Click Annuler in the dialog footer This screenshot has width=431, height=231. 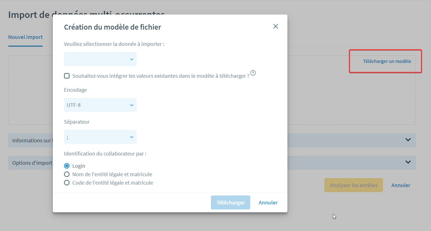(x=268, y=202)
